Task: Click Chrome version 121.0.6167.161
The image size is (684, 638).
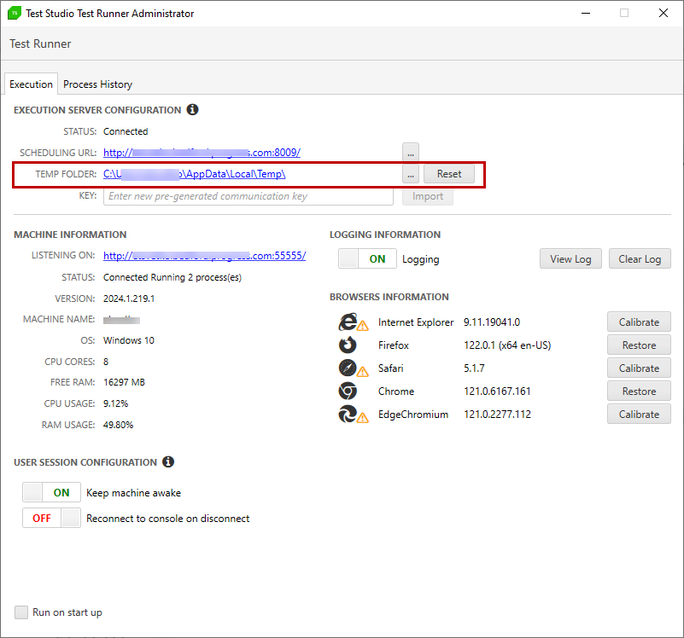Action: [x=497, y=391]
